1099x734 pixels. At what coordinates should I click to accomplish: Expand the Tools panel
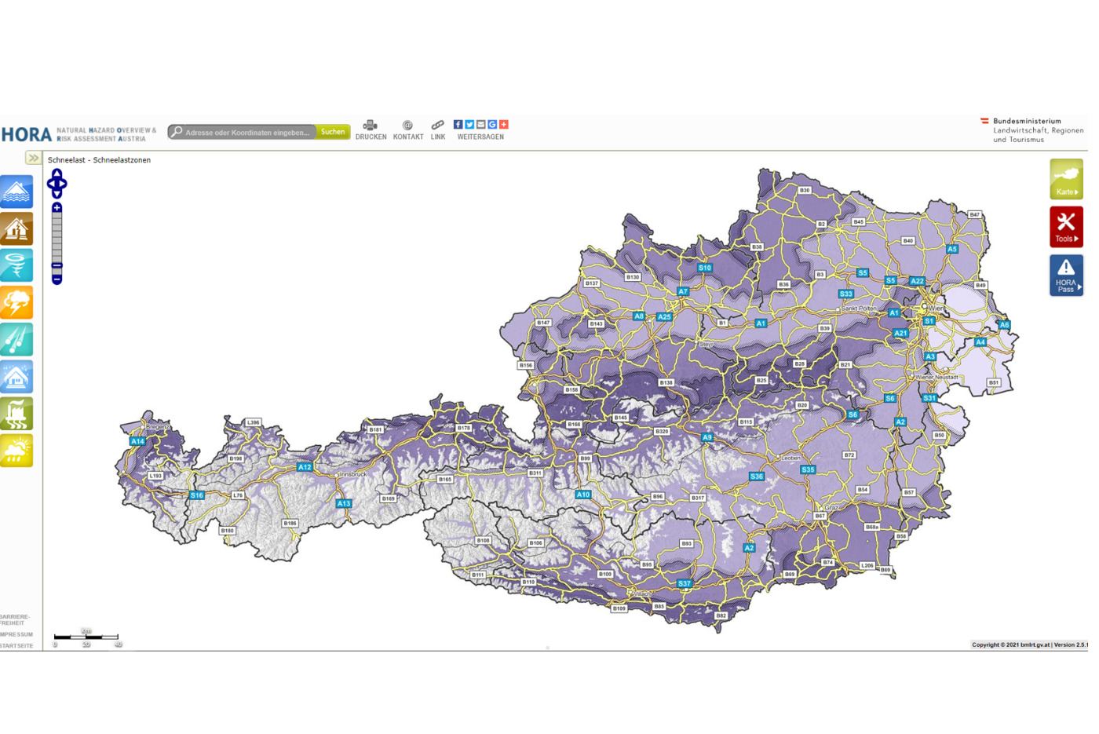[x=1065, y=228]
